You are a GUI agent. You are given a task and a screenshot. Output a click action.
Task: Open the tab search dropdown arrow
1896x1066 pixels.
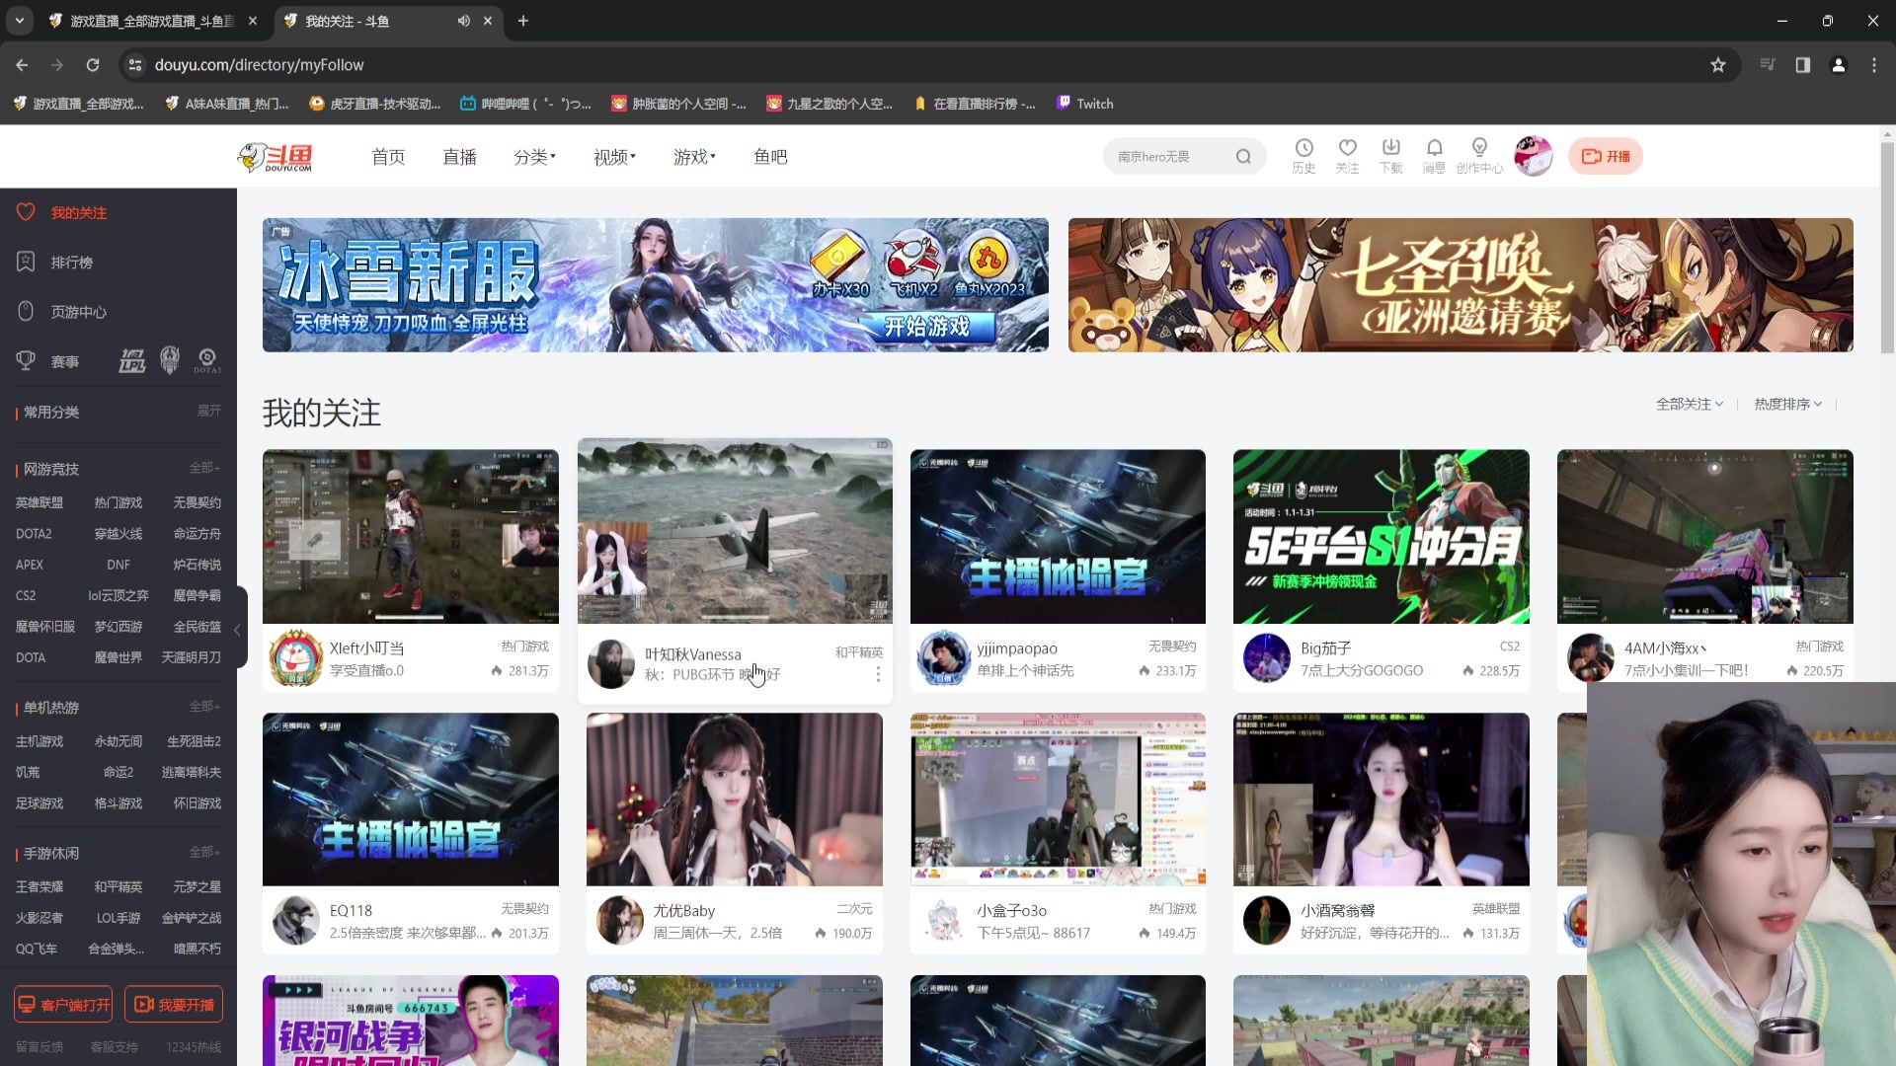pos(19,21)
